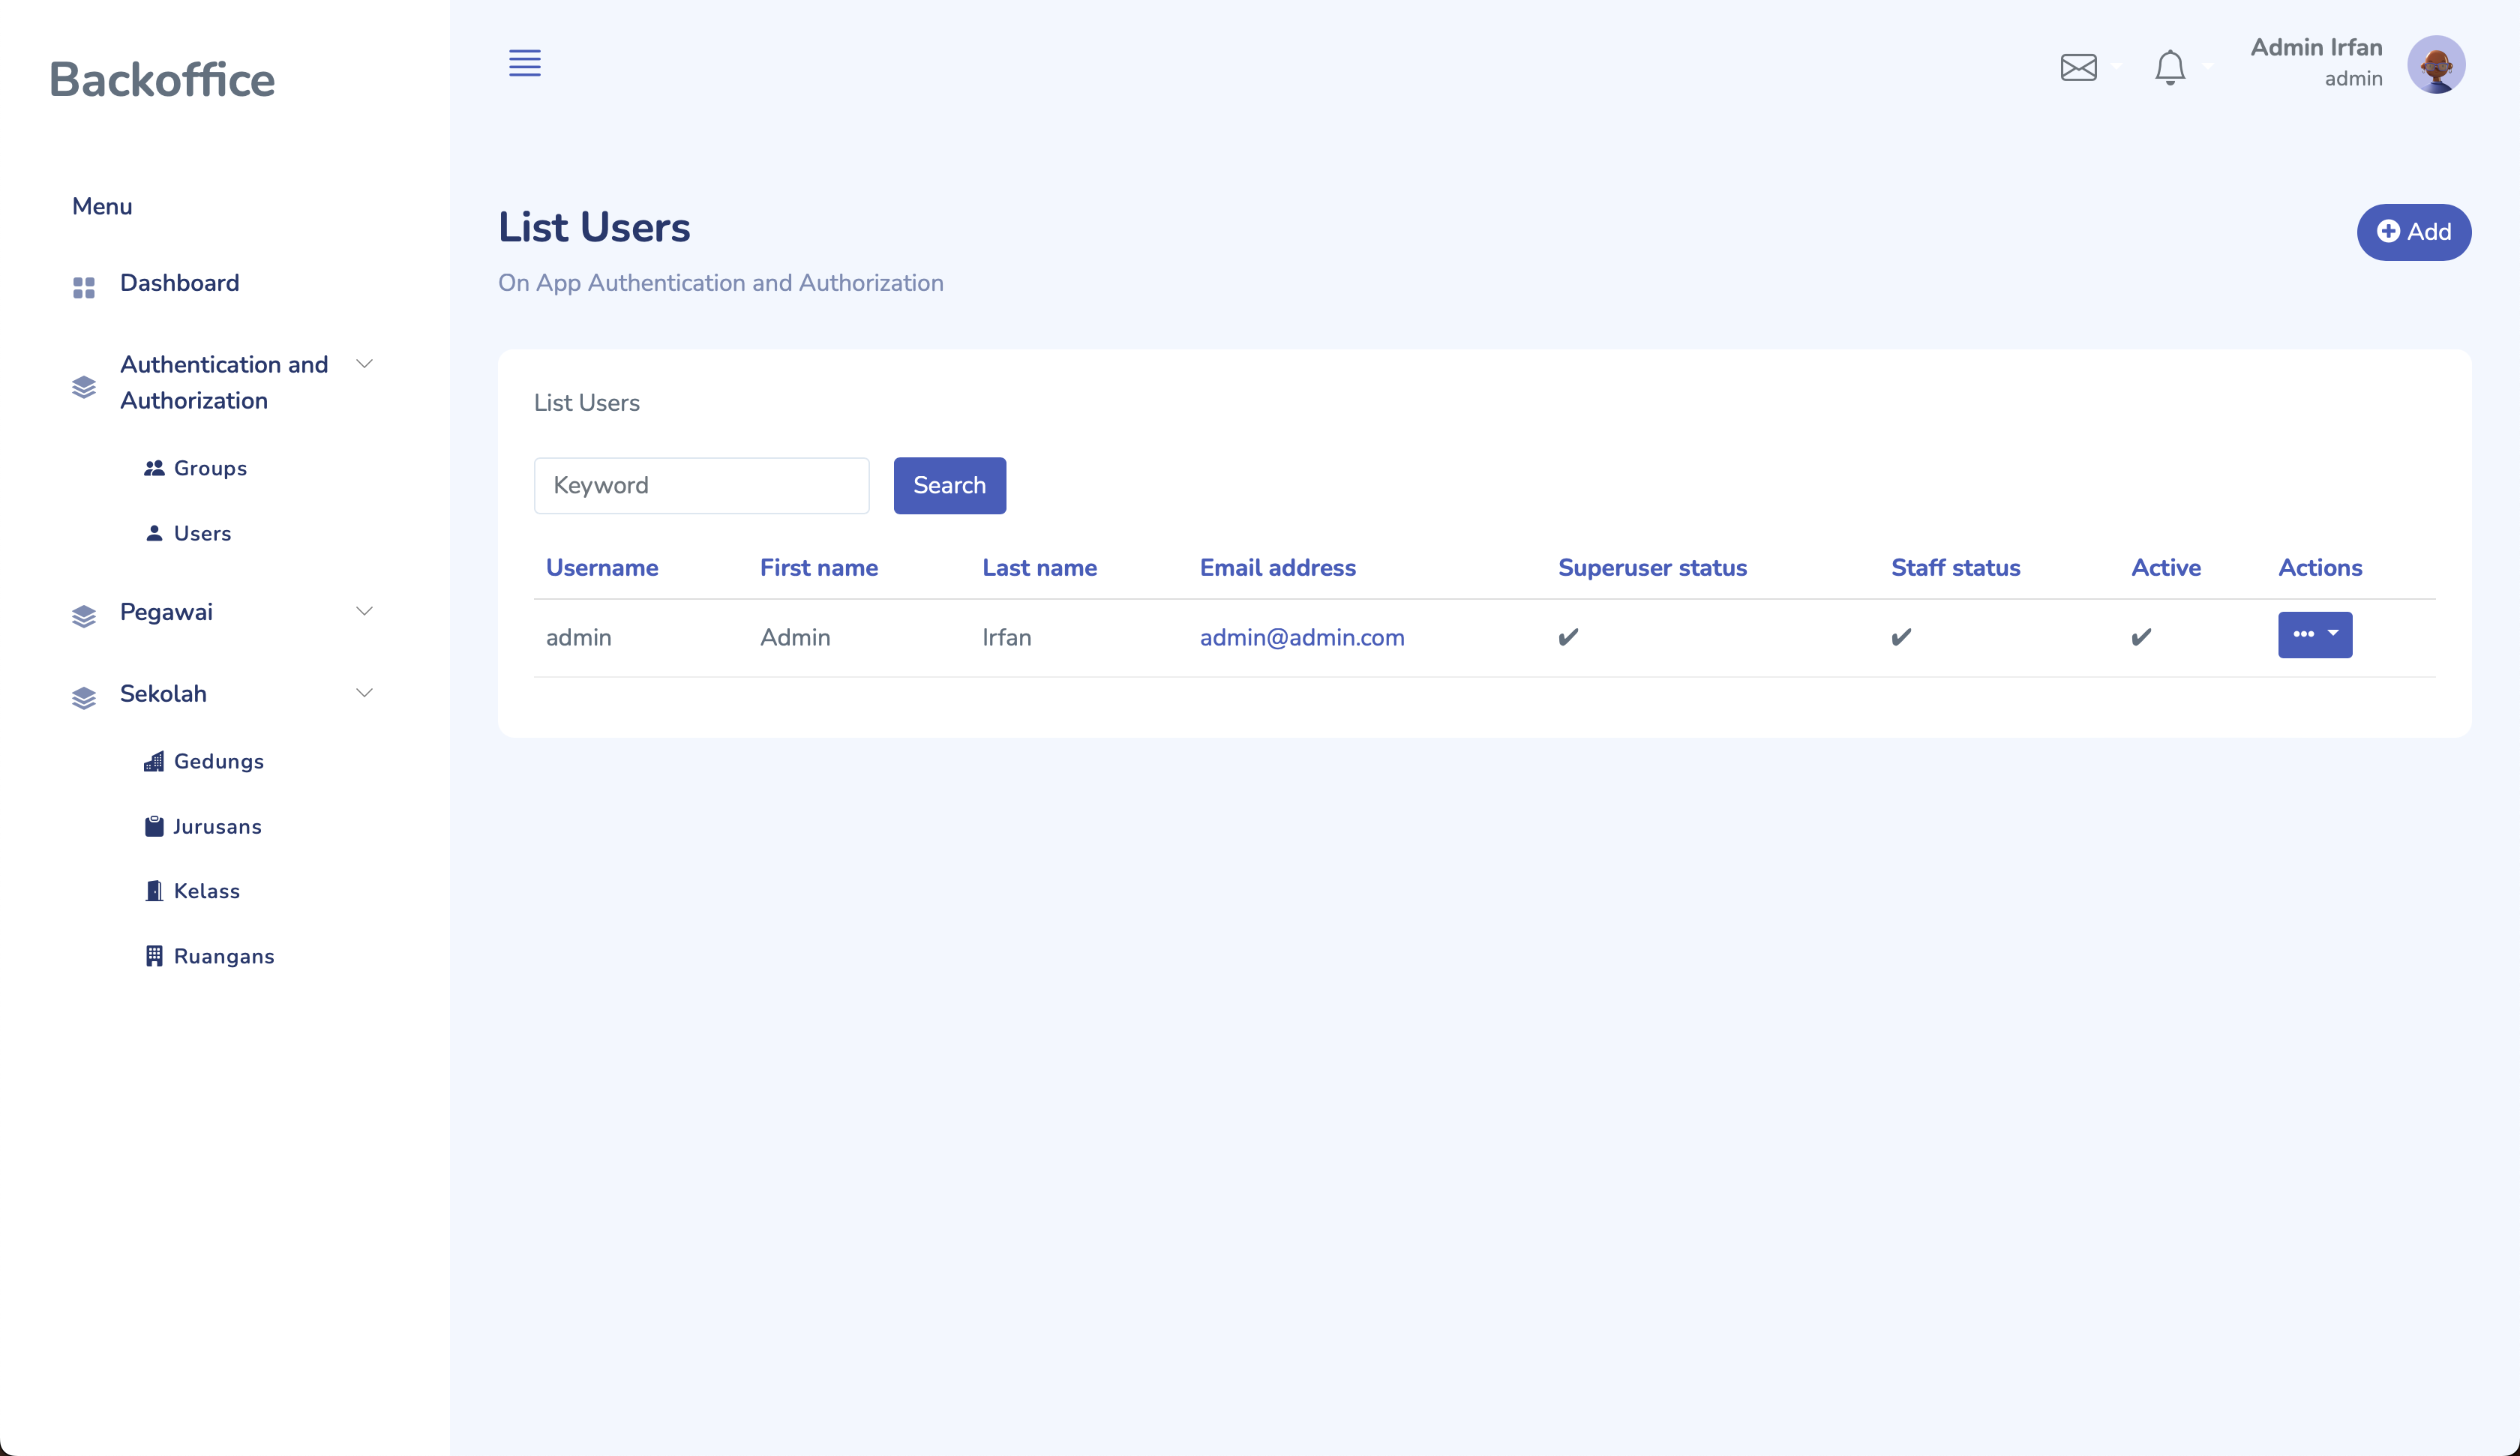Click the Add user button

coord(2413,232)
